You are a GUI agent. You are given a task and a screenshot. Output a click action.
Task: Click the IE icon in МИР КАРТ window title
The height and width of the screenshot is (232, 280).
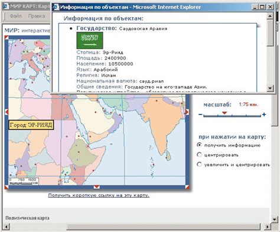[6, 6]
